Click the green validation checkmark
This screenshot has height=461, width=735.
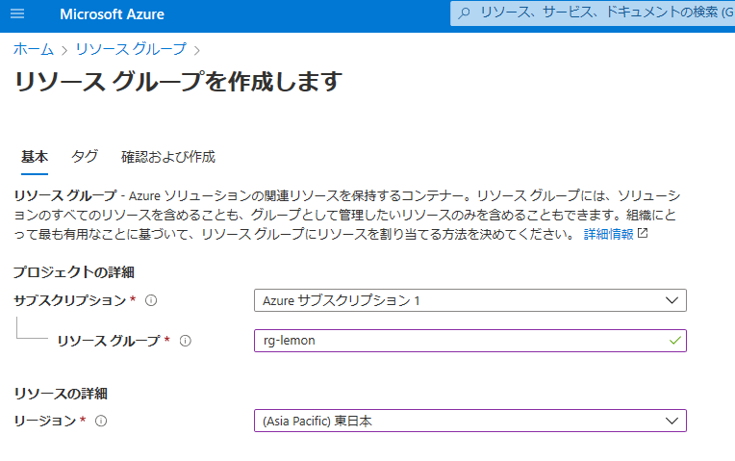coord(675,341)
